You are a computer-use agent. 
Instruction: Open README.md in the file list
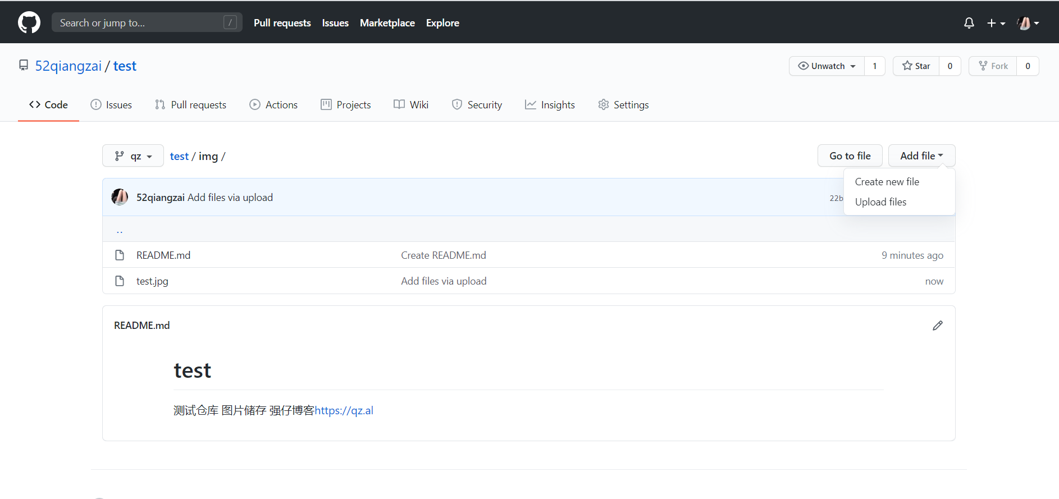[x=163, y=255]
